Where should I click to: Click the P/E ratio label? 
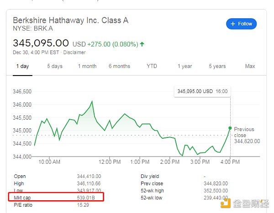click(x=23, y=205)
